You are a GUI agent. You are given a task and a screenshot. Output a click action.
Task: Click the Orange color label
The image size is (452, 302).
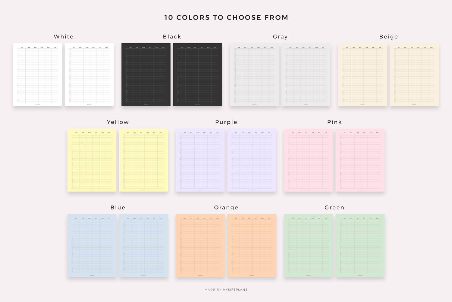[226, 207]
